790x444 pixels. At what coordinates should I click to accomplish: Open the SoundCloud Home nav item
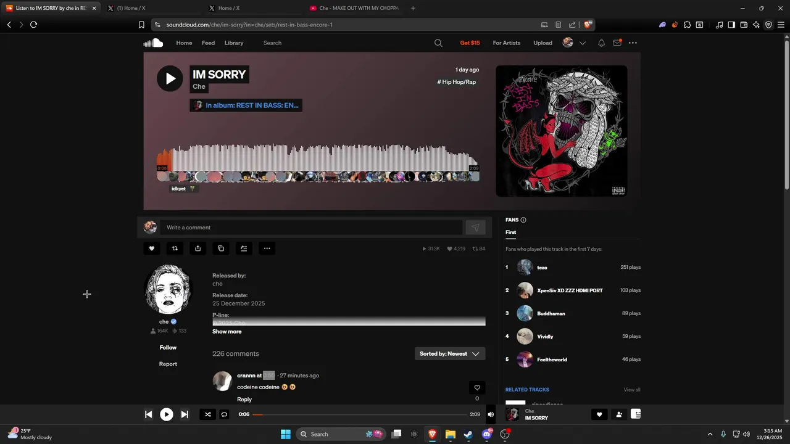pyautogui.click(x=184, y=43)
